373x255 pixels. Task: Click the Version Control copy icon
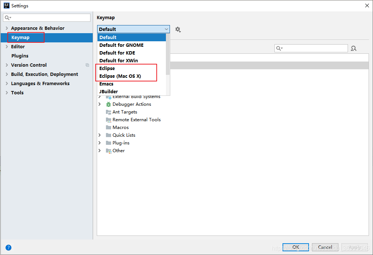pyautogui.click(x=87, y=65)
